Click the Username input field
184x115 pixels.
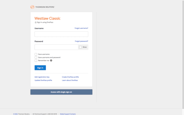(x=61, y=34)
